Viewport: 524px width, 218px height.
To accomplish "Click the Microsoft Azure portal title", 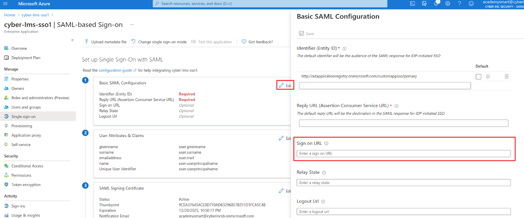I will [34, 4].
